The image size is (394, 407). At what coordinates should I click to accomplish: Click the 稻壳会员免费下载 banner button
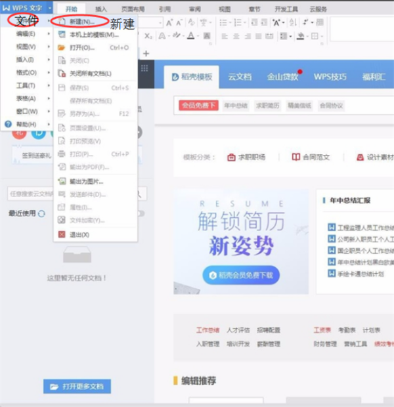point(241,275)
